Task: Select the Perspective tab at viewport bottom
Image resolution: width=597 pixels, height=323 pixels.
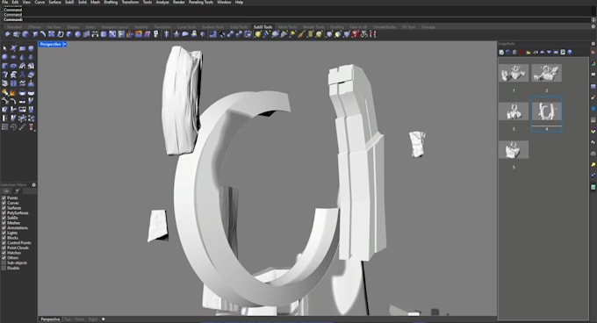Action: [x=50, y=319]
